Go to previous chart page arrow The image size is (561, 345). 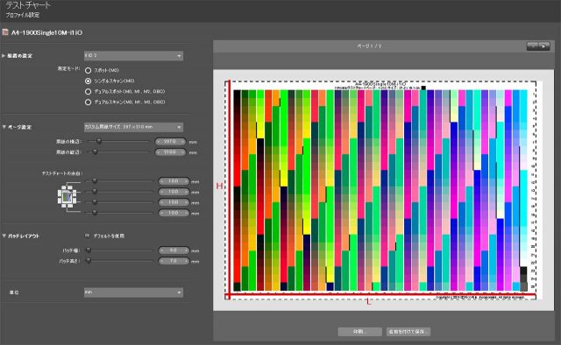coord(532,46)
